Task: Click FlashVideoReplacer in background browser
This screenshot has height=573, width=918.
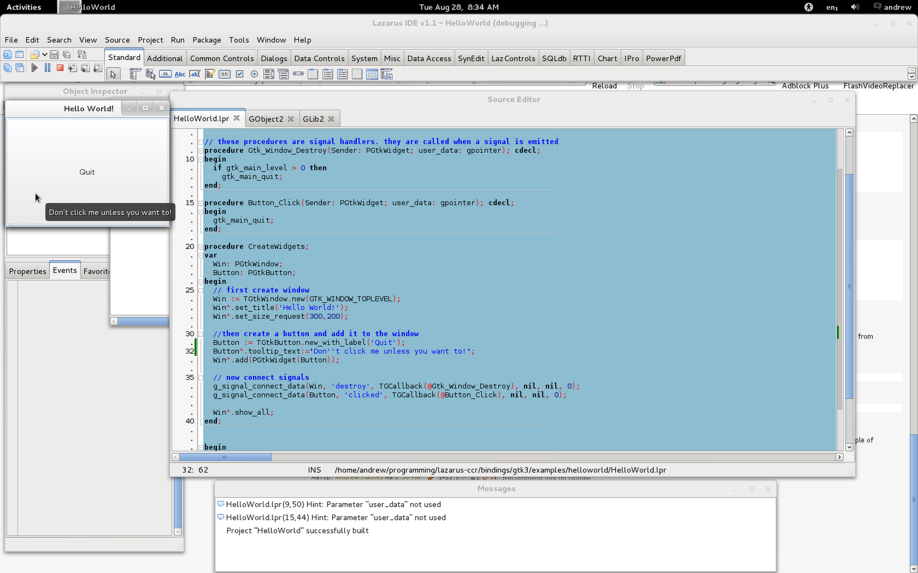Action: 878,86
